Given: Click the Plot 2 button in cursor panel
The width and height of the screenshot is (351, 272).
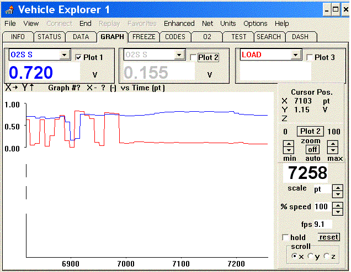Looking at the screenshot, I should pyautogui.click(x=310, y=131).
